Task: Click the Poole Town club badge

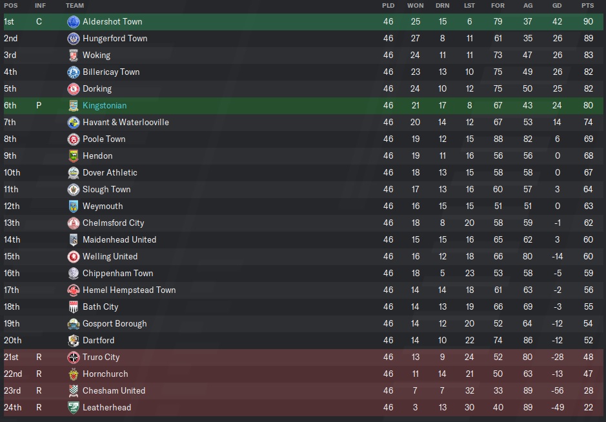Action: 74,139
